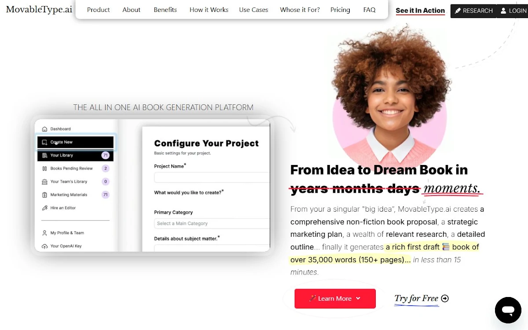Click the My Profile & Team icon
Image resolution: width=528 pixels, height=330 pixels.
coord(44,233)
